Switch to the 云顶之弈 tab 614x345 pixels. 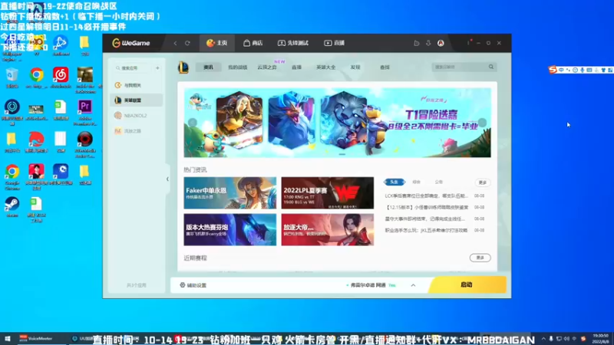(267, 67)
